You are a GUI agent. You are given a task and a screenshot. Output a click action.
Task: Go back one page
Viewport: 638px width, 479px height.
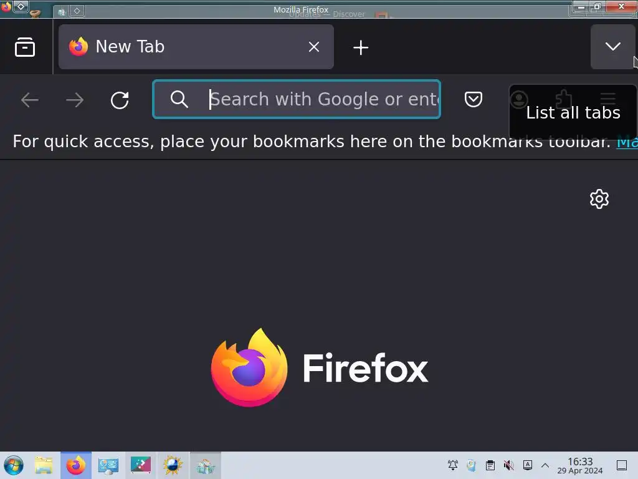[x=30, y=100]
